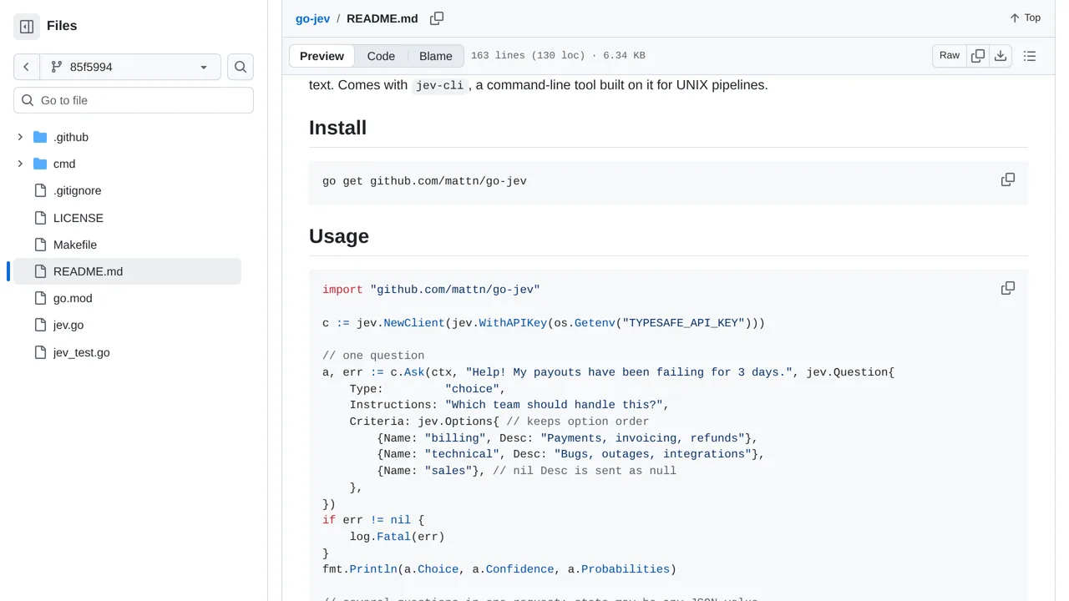1069x601 pixels.
Task: Collapse the file tree panel icon
Action: (27, 27)
